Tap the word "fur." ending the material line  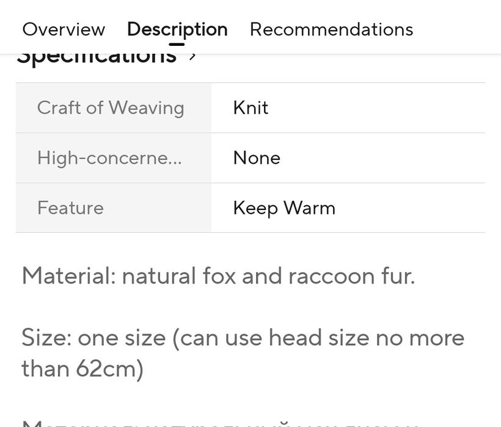coord(397,276)
